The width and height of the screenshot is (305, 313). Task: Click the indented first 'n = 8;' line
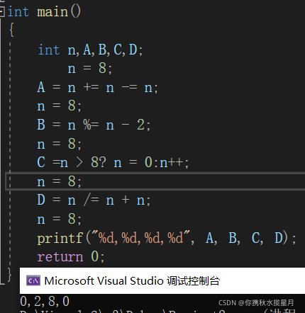[x=90, y=69]
